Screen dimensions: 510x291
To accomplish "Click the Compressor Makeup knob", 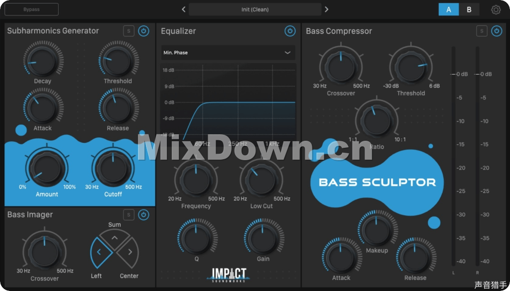I will coord(377,230).
